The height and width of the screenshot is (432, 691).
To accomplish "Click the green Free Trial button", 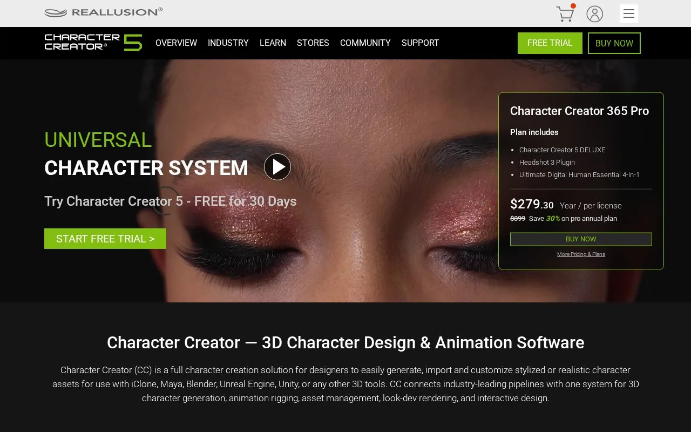I will coord(550,43).
